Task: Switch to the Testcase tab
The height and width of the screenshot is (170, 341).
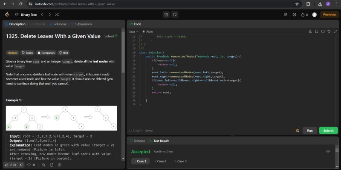Action: [137, 141]
